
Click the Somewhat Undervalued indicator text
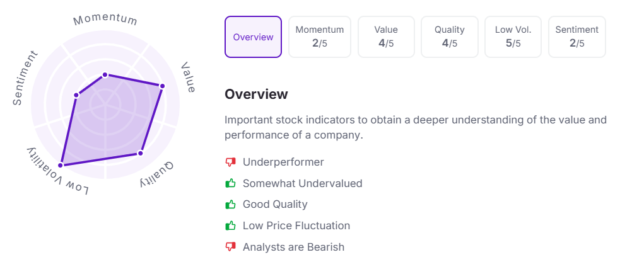pos(302,183)
